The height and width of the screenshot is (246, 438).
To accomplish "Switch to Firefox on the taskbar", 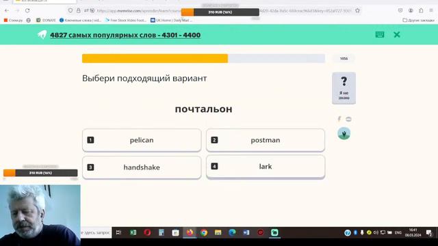I will click(190, 232).
